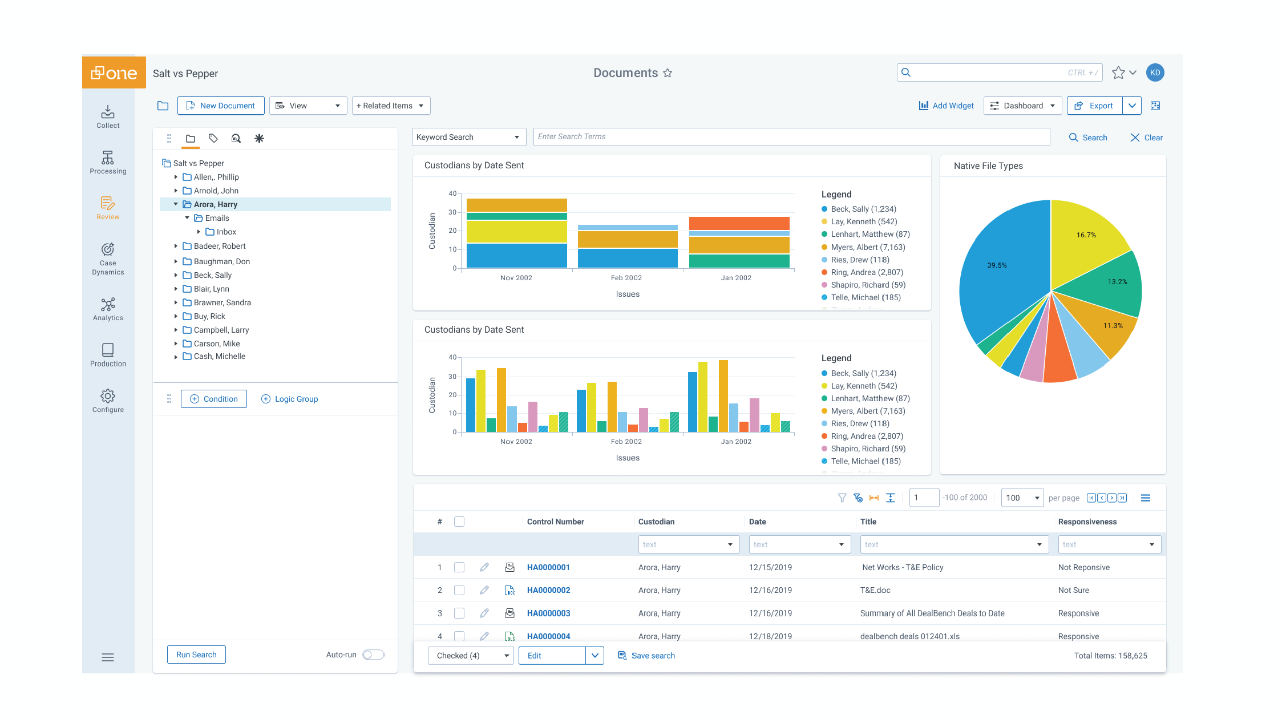Click the Run Search button

[196, 655]
